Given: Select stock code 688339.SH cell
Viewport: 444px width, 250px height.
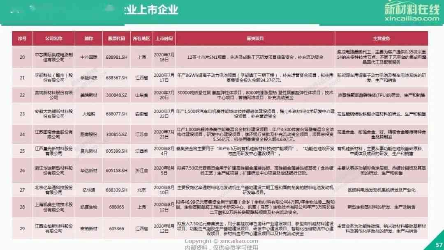Looking at the screenshot, I should point(117,190).
